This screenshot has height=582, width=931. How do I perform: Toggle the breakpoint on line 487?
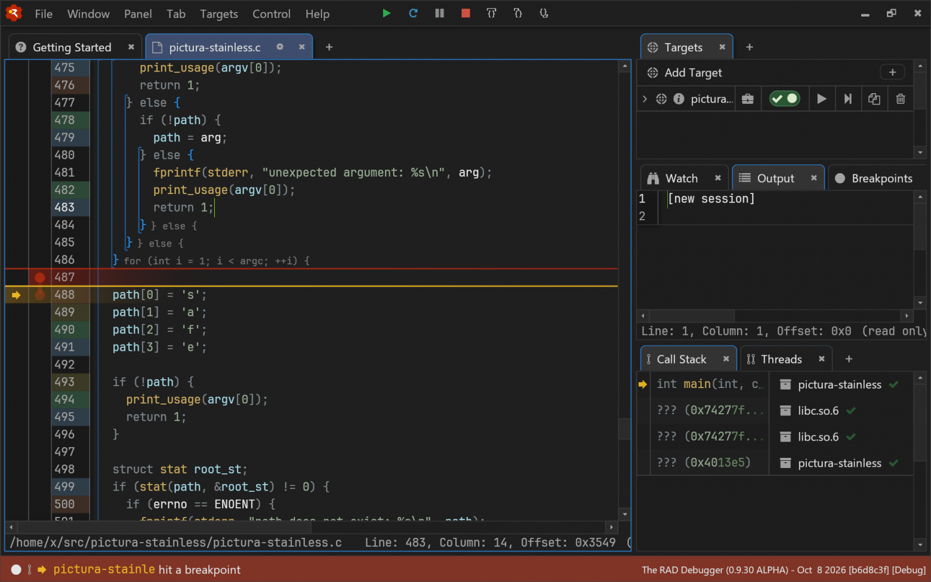click(x=40, y=277)
